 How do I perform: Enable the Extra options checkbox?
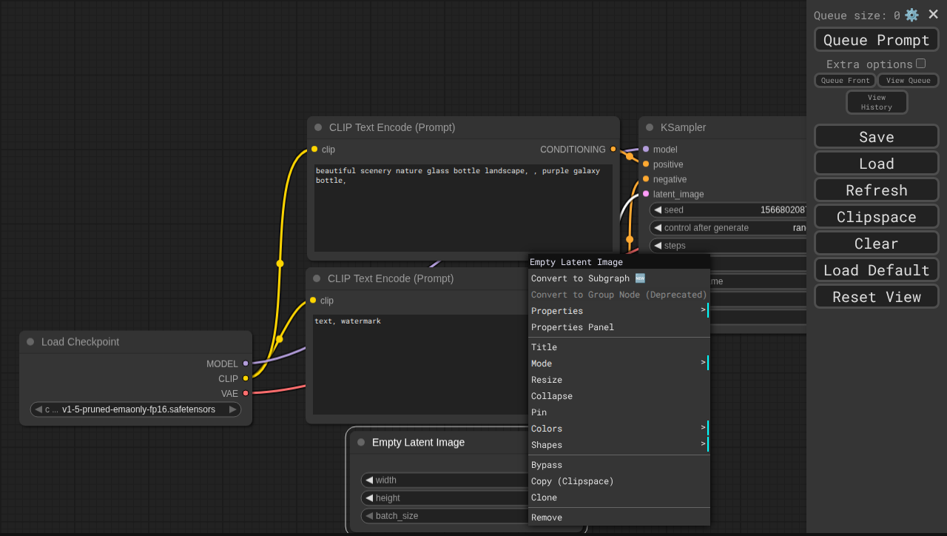[x=920, y=64]
